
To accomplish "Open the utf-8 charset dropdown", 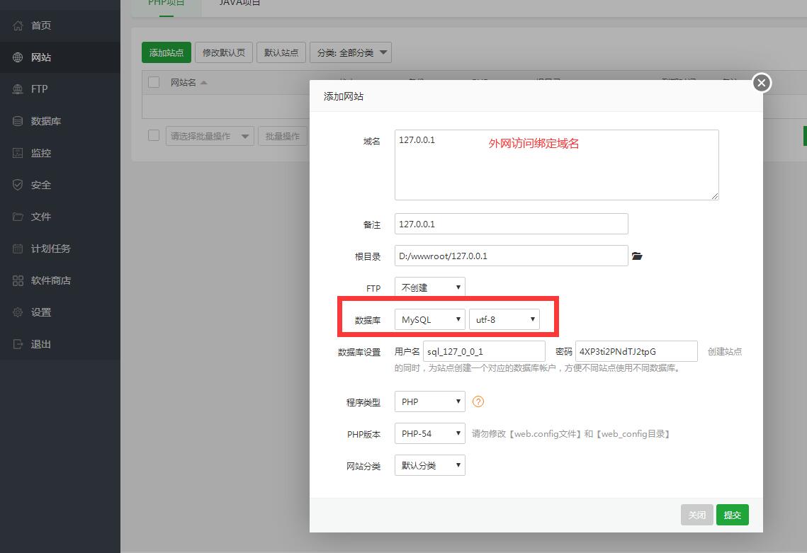I will [504, 319].
